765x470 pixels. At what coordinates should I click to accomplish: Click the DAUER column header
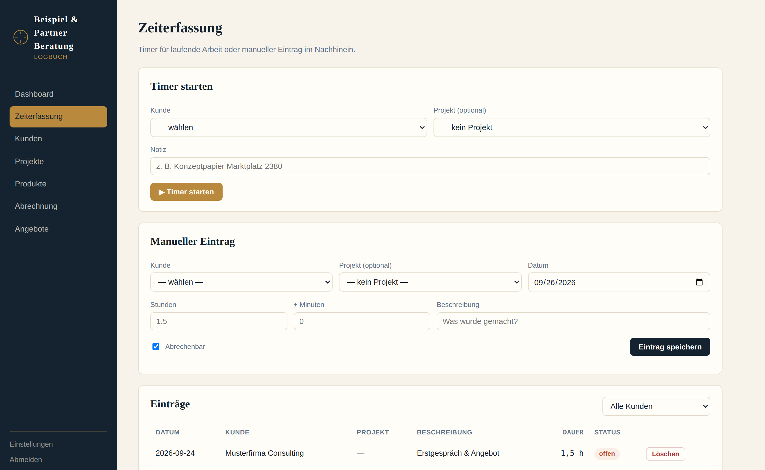(x=573, y=432)
